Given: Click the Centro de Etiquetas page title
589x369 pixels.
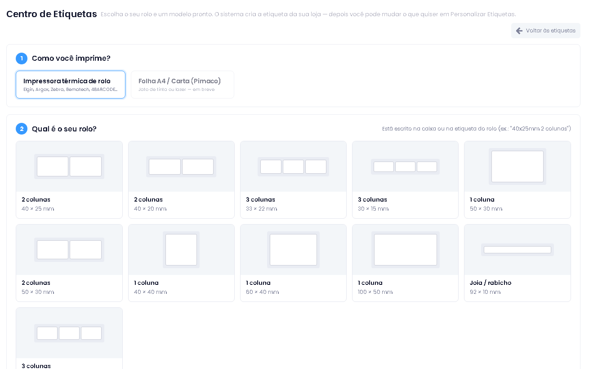Looking at the screenshot, I should [52, 14].
